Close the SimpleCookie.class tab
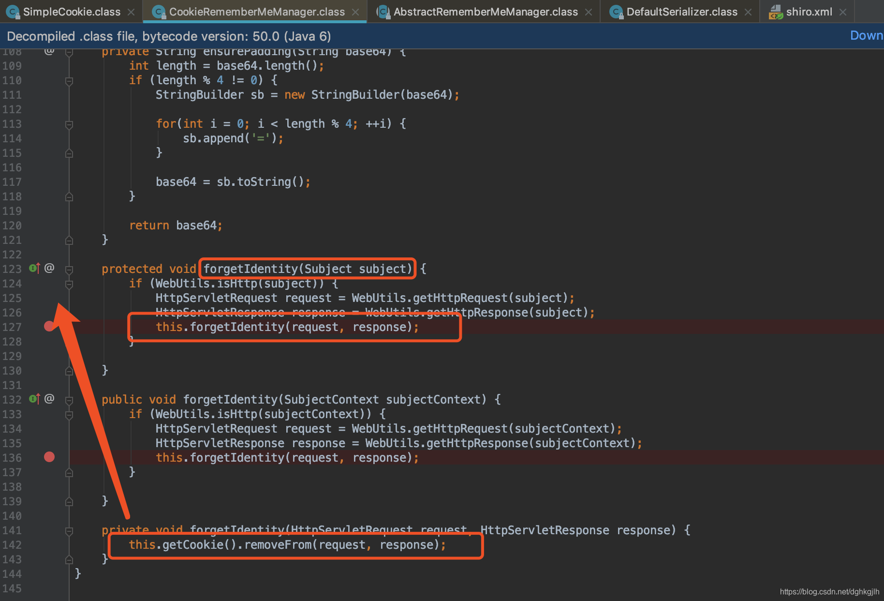Screen dimensions: 884x601 pyautogui.click(x=131, y=12)
